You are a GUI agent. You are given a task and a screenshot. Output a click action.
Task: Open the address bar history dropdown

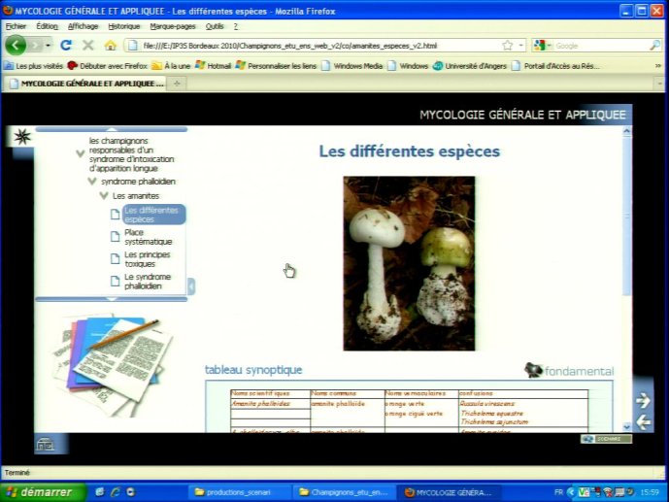(x=521, y=46)
